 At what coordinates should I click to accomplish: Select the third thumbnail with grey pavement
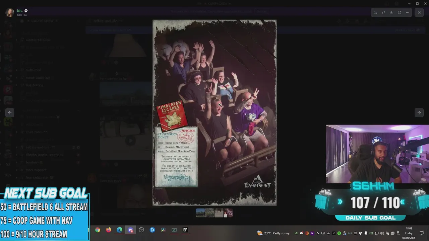[219, 213]
